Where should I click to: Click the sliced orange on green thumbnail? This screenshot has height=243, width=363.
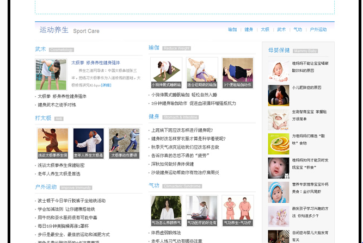(279, 144)
